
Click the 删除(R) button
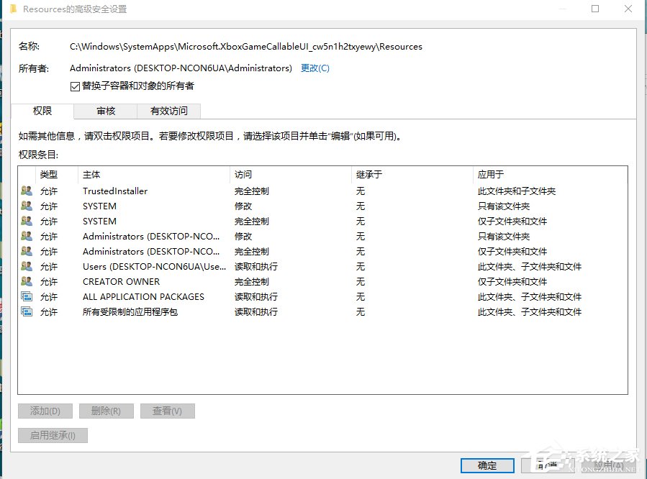click(106, 411)
